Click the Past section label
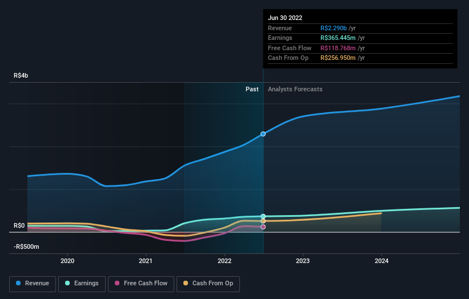469x299 pixels. tap(252, 90)
